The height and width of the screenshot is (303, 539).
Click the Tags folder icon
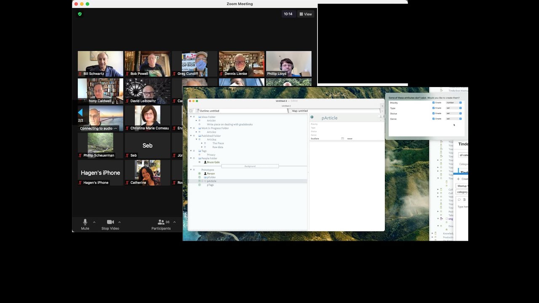200,151
